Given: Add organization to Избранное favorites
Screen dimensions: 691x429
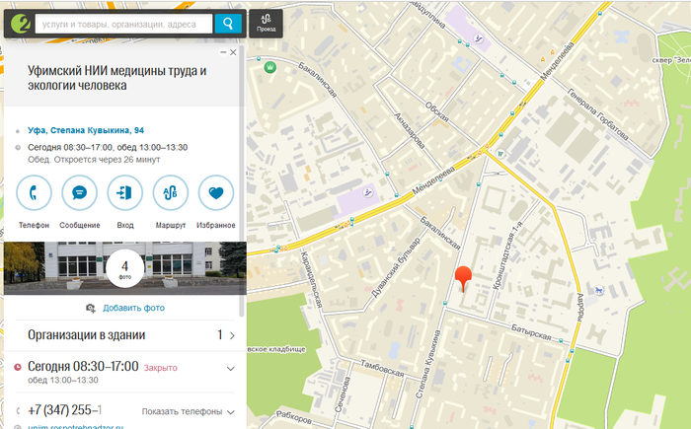Looking at the screenshot, I should (x=216, y=193).
